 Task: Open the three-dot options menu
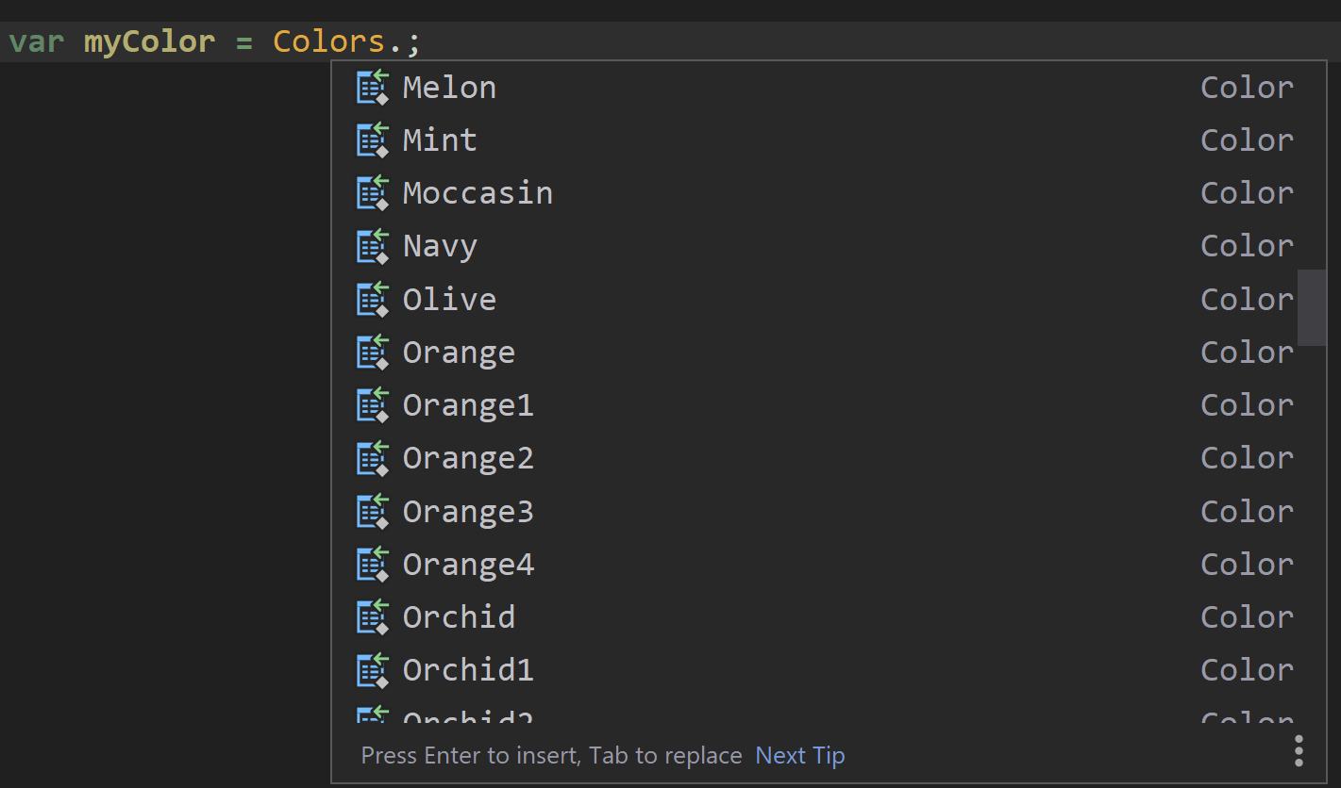click(x=1299, y=749)
